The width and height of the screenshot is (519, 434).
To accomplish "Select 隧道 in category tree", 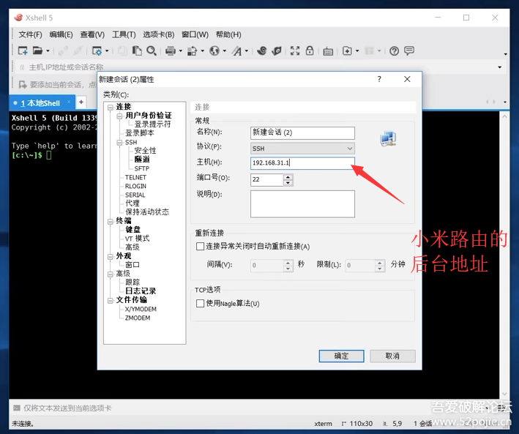I will pos(142,160).
